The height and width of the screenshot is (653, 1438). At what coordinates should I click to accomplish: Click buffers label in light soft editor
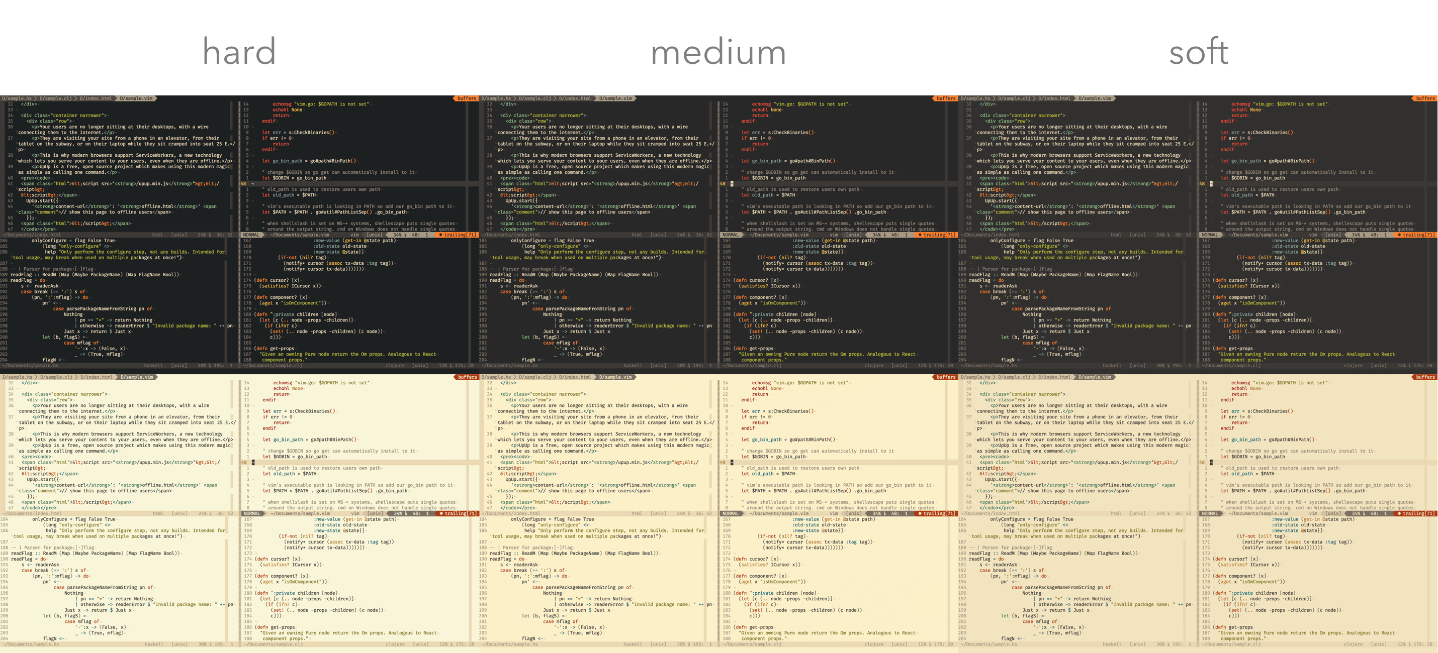click(x=1425, y=377)
